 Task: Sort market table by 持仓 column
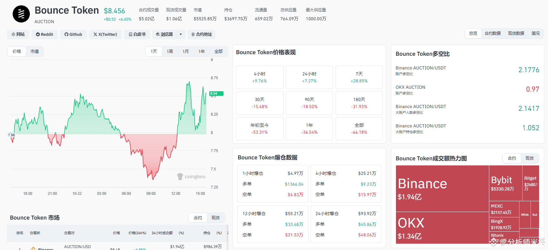207,233
